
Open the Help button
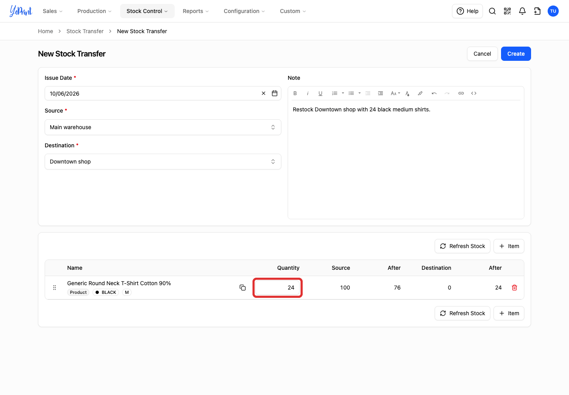pyautogui.click(x=467, y=11)
